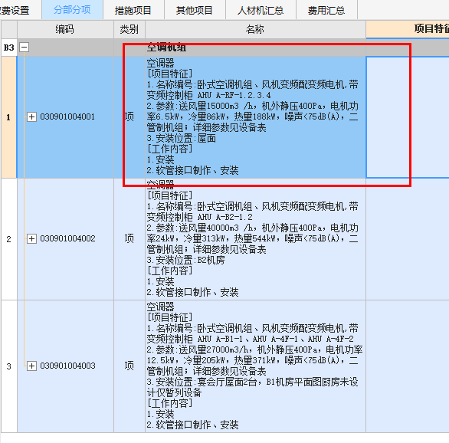The width and height of the screenshot is (449, 443).
Task: Click the 编码 column header
Action: click(65, 29)
